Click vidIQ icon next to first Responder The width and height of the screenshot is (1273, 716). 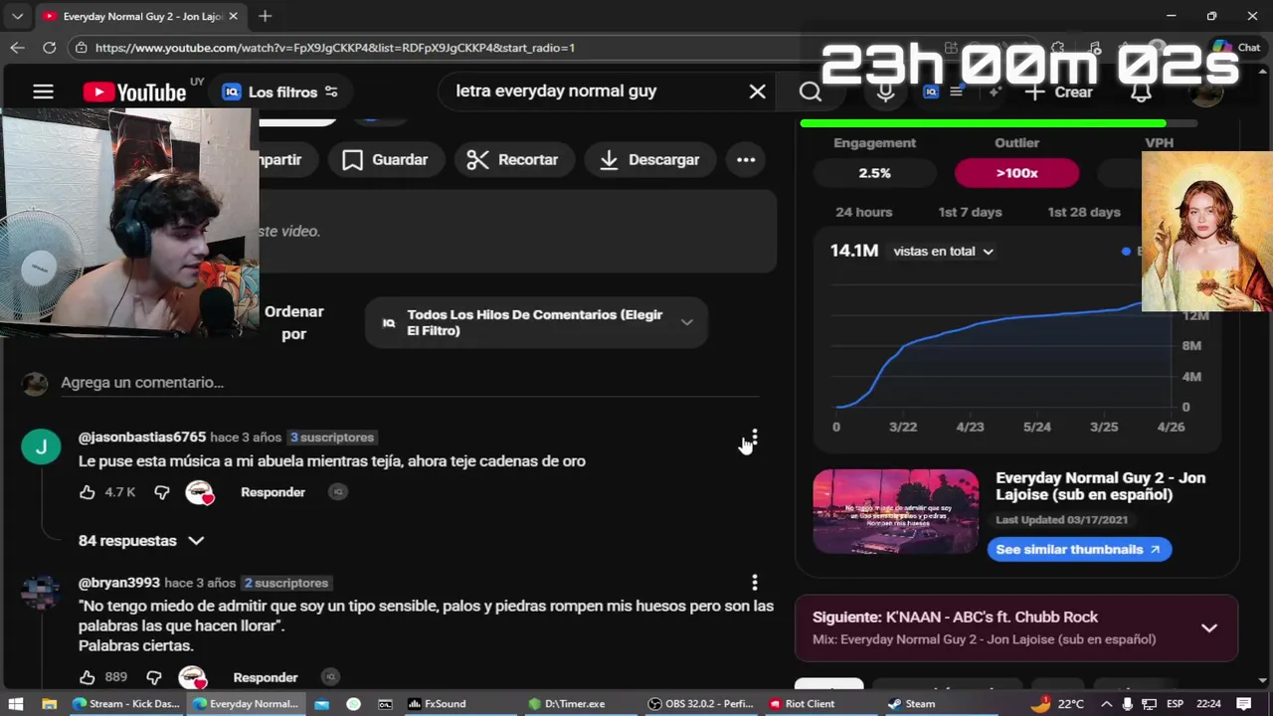338,492
